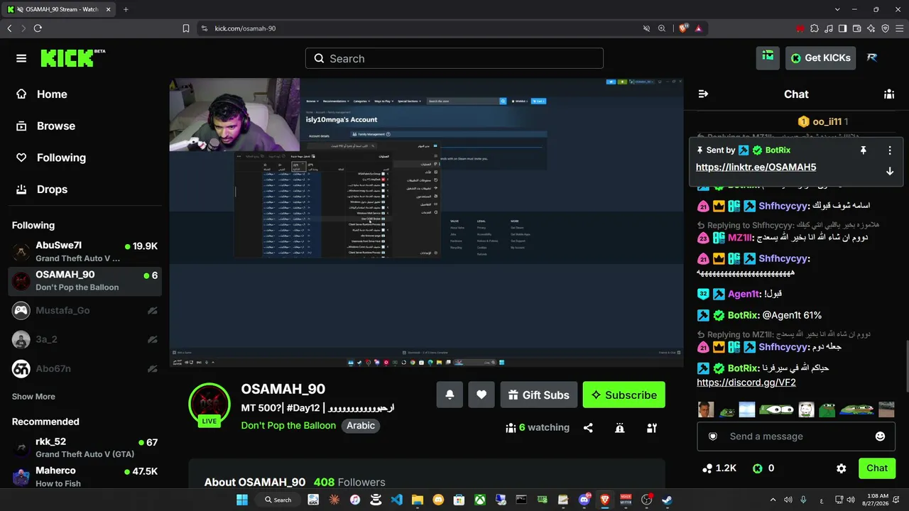Click the Send a message field
The image size is (909, 511).
coord(796,436)
